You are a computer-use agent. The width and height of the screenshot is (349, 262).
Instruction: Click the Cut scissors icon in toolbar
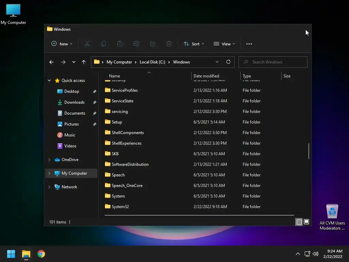(x=87, y=44)
